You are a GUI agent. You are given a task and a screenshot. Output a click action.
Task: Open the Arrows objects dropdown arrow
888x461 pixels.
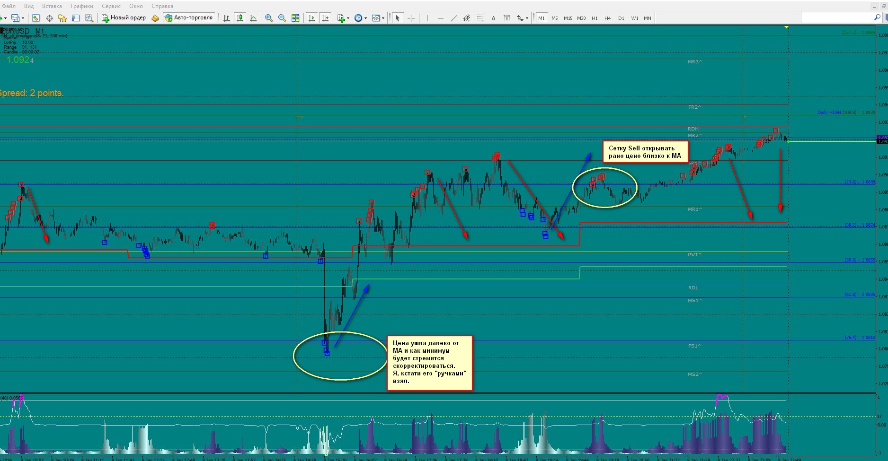[527, 18]
